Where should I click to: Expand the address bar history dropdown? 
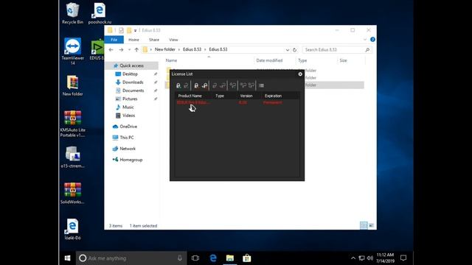pos(288,50)
